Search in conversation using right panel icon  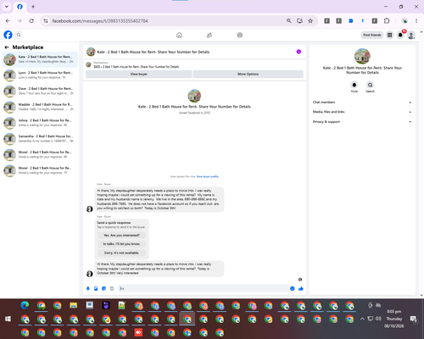370,85
